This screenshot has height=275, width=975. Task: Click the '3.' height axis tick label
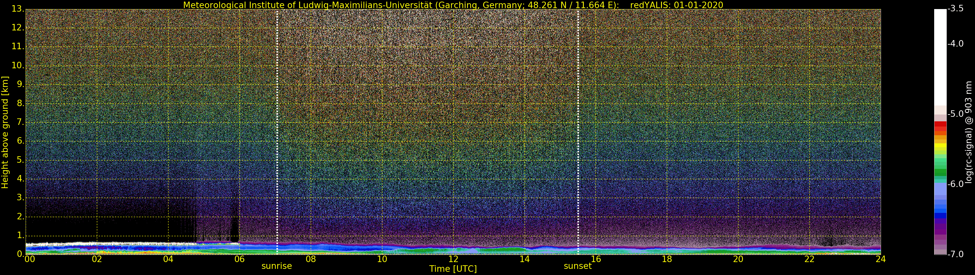(x=20, y=198)
